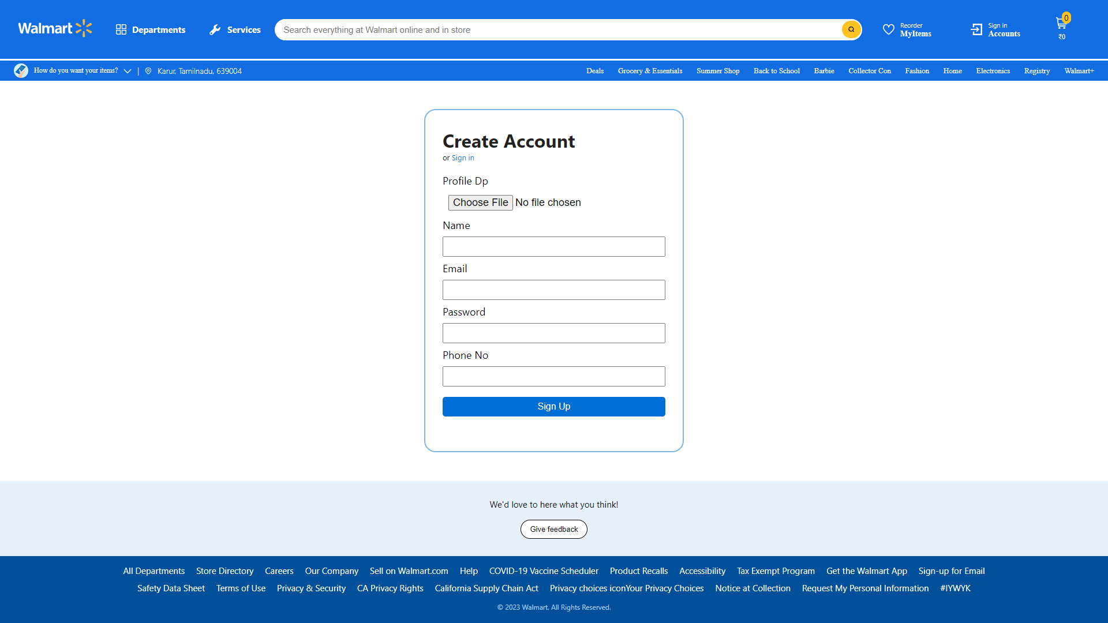
Task: Select the Grocery & Essentials menu item
Action: point(650,71)
